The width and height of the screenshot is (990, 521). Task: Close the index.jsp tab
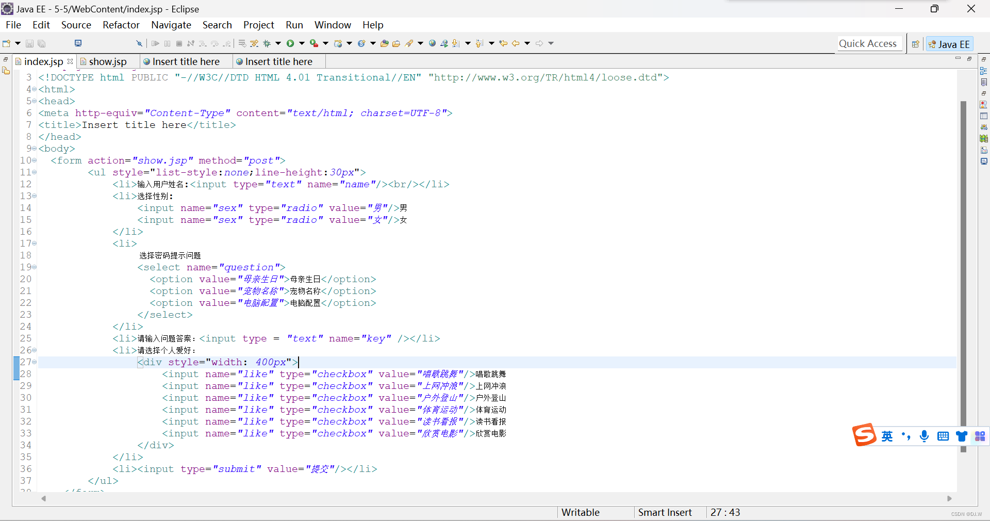[x=70, y=61]
